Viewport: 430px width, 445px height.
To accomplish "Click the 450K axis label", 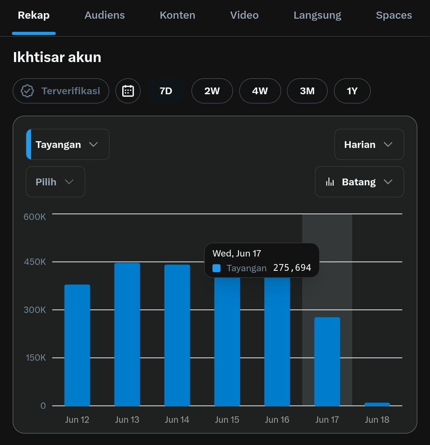I will (x=35, y=262).
